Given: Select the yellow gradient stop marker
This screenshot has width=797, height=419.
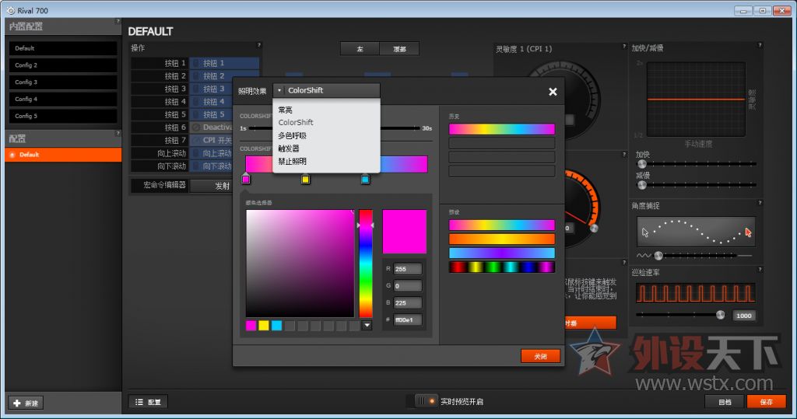Looking at the screenshot, I should 305,179.
